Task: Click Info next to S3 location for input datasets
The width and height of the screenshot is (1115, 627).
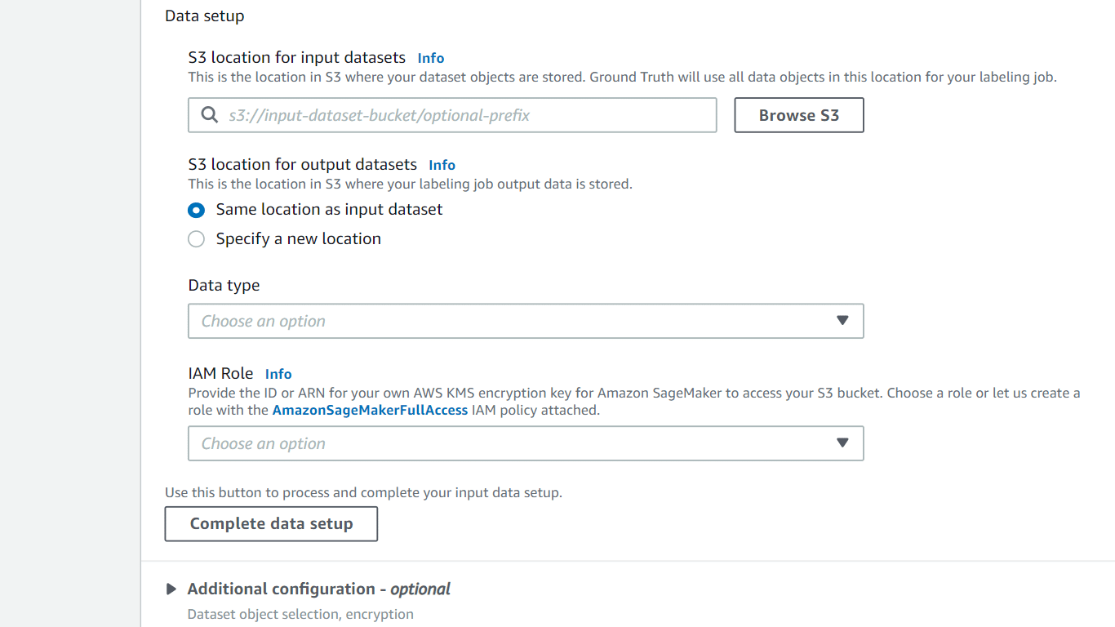Action: [431, 58]
